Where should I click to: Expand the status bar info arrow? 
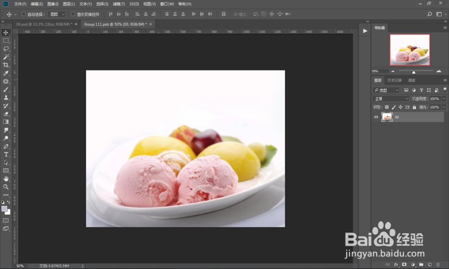click(83, 266)
